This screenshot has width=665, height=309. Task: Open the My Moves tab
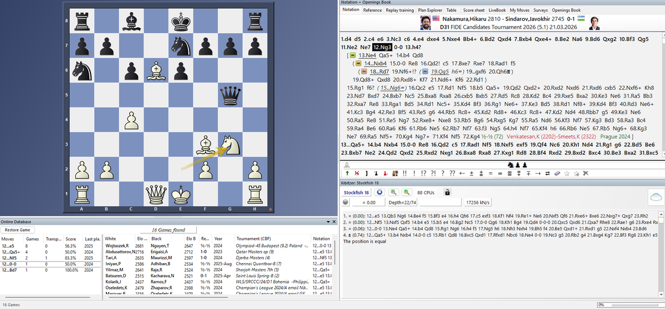click(x=520, y=10)
